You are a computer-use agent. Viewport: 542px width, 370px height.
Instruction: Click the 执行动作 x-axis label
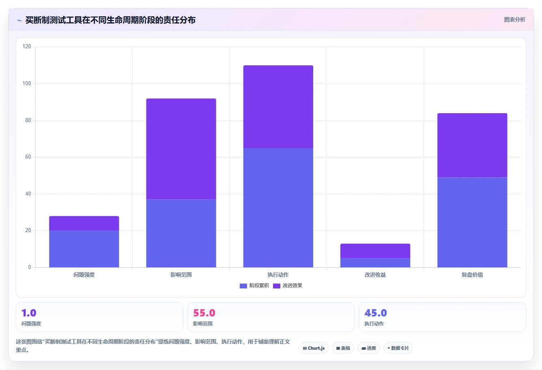[x=278, y=275]
